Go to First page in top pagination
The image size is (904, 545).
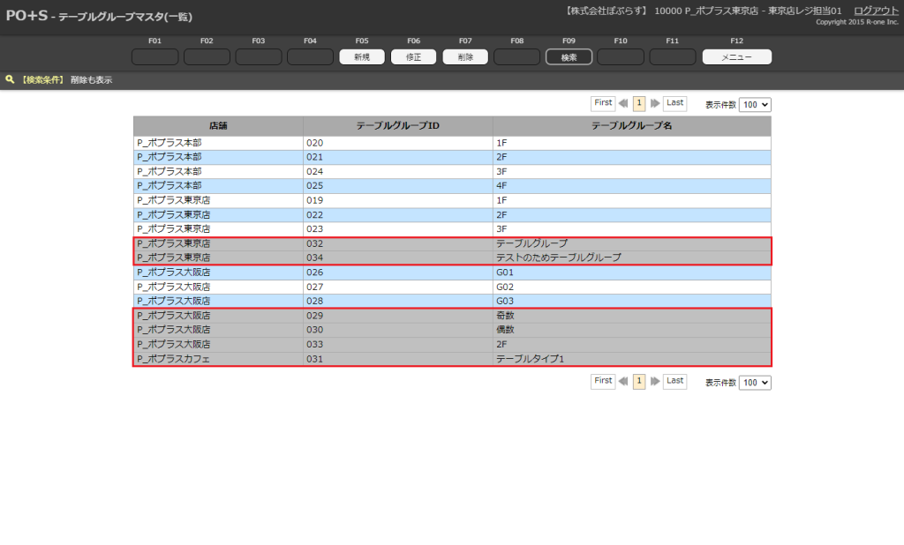pyautogui.click(x=603, y=103)
